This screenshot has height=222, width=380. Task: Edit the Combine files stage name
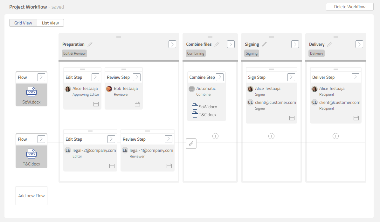coord(217,44)
